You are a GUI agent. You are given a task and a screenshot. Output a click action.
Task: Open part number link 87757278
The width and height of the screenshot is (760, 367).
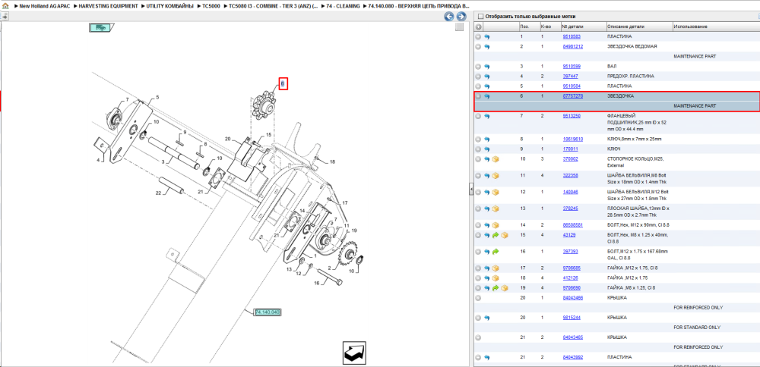point(573,96)
